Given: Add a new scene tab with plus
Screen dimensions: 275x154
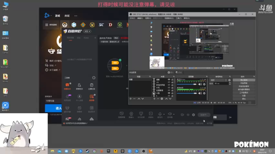Looking at the screenshot, I should coord(95,38).
